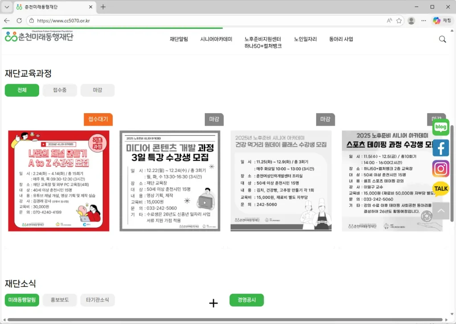Open the browser profile account menu

(411, 21)
